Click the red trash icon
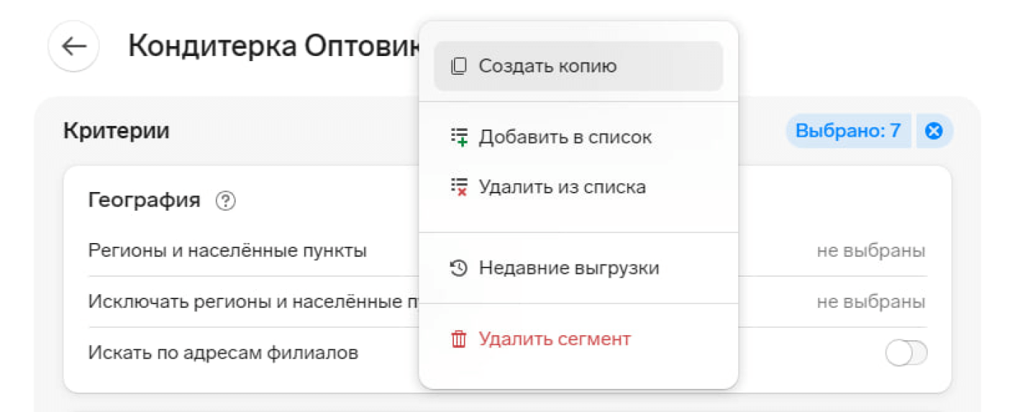Screen dimensions: 1020x412 pyautogui.click(x=459, y=339)
